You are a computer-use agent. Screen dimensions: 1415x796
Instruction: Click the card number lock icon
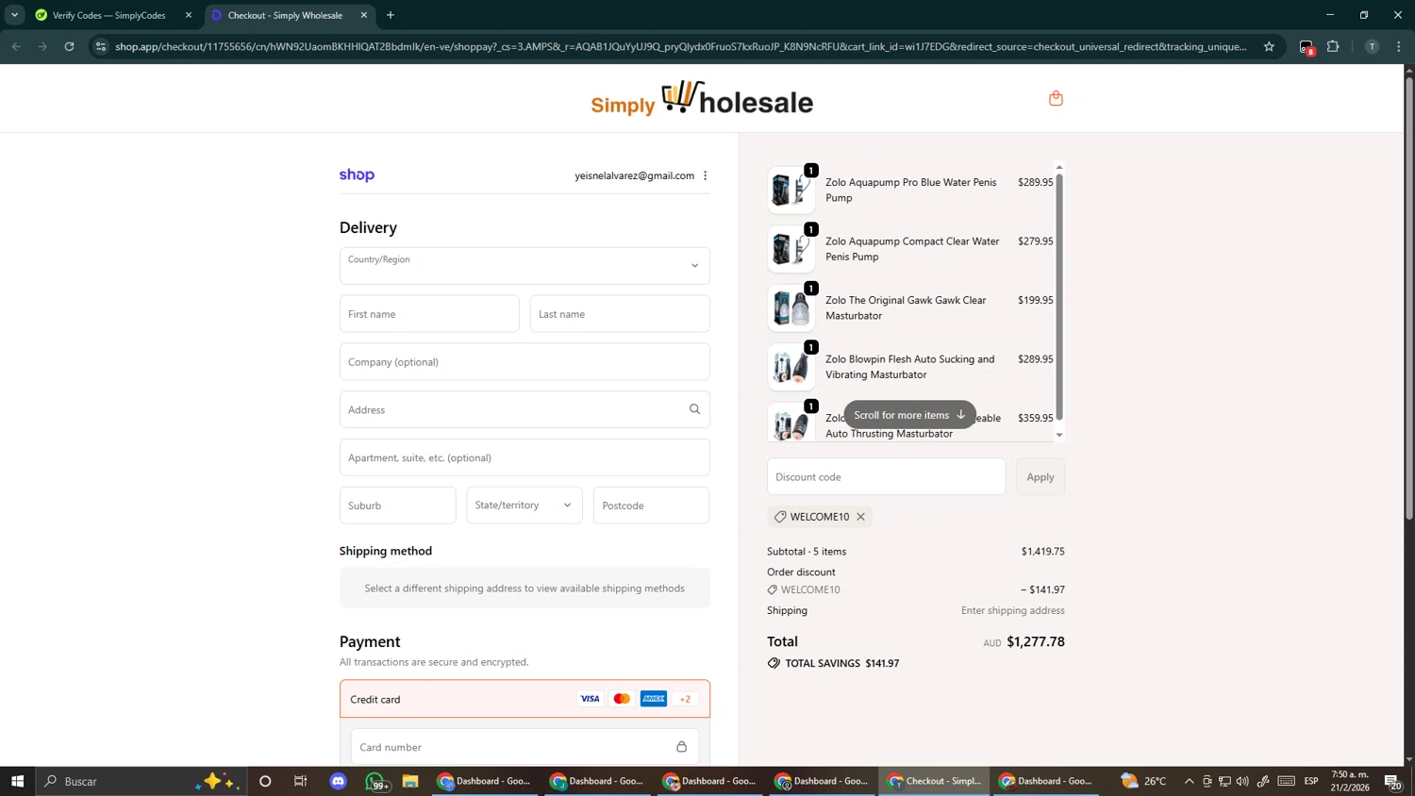(x=681, y=747)
